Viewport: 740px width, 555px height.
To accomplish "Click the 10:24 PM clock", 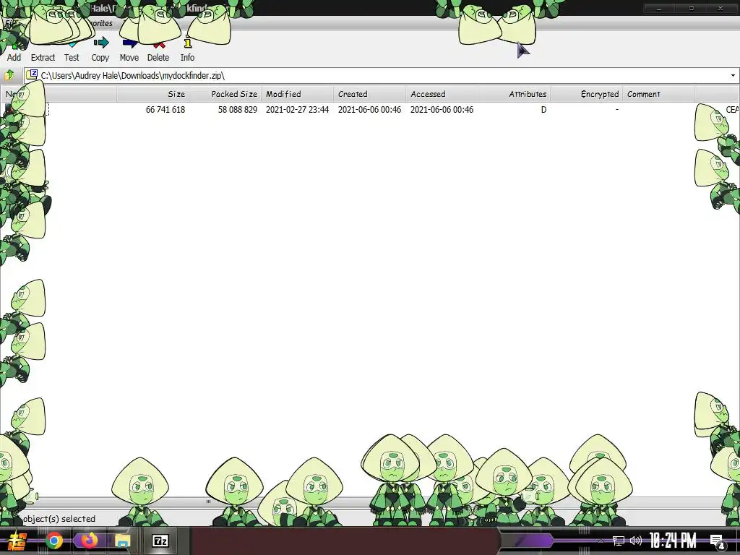I will point(673,541).
